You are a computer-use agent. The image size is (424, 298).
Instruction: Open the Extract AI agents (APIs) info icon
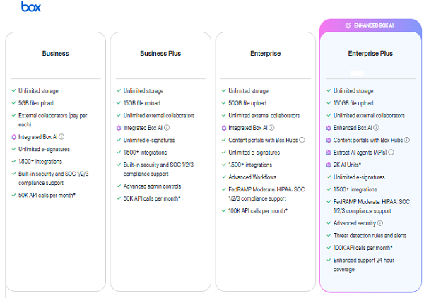(x=391, y=152)
